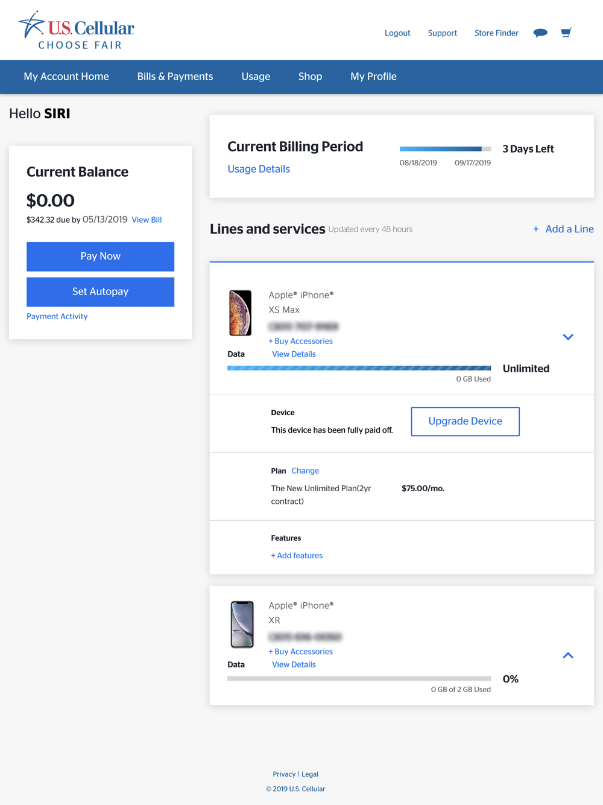Screen dimensions: 603x805
Task: Click Change next to Plan
Action: point(305,471)
